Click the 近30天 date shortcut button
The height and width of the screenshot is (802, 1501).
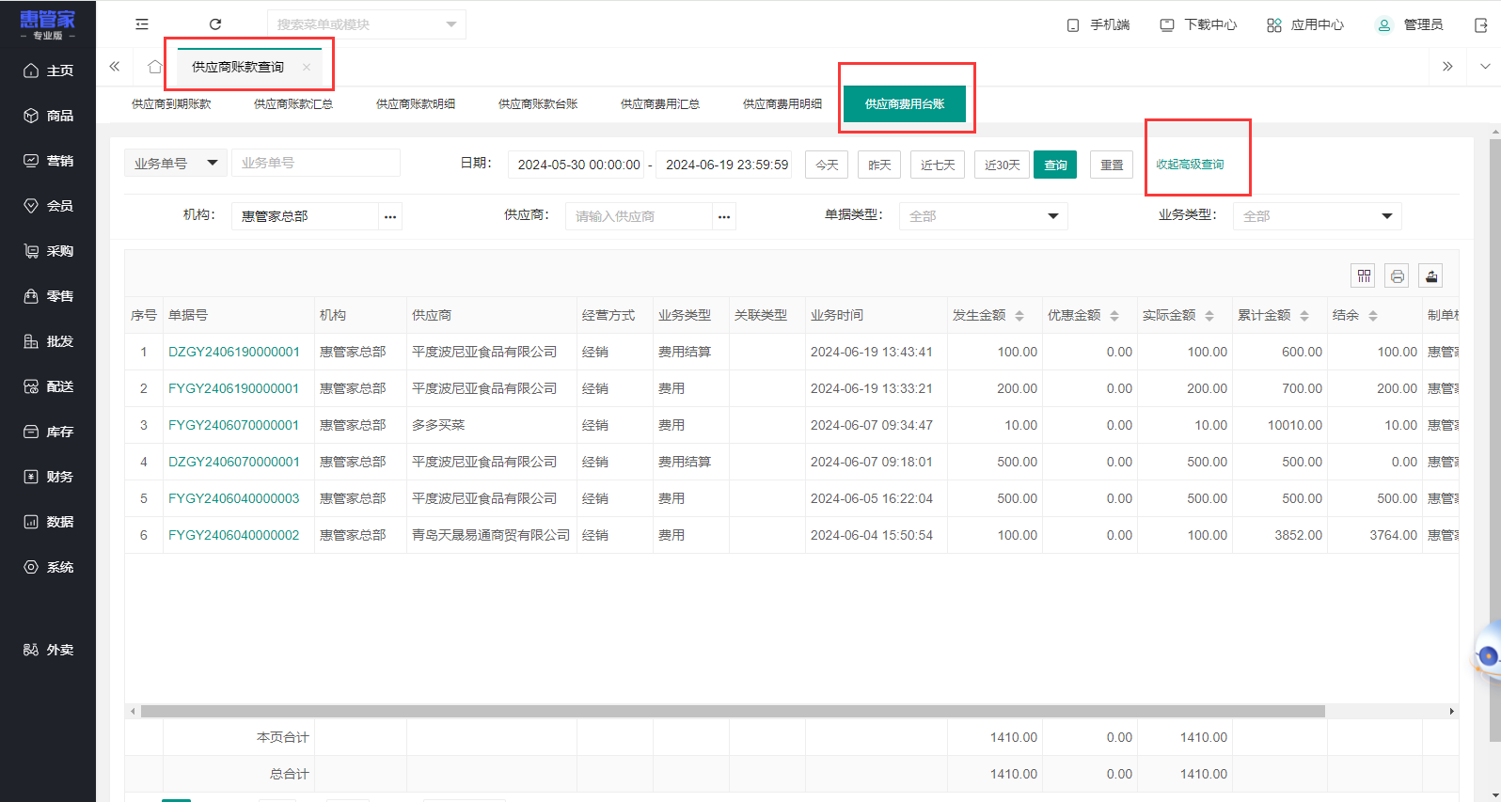(1003, 165)
